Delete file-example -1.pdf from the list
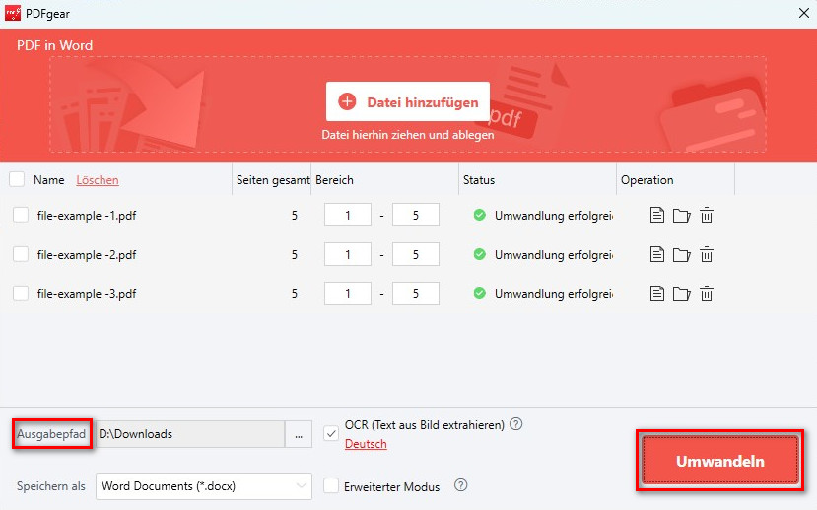The height and width of the screenshot is (510, 817). click(x=706, y=216)
